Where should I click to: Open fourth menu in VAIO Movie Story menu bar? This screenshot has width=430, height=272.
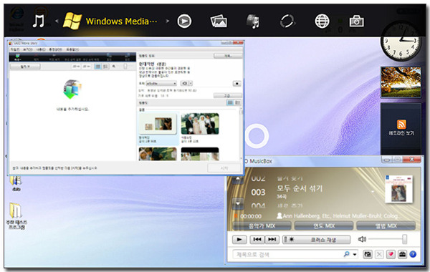click(55, 49)
